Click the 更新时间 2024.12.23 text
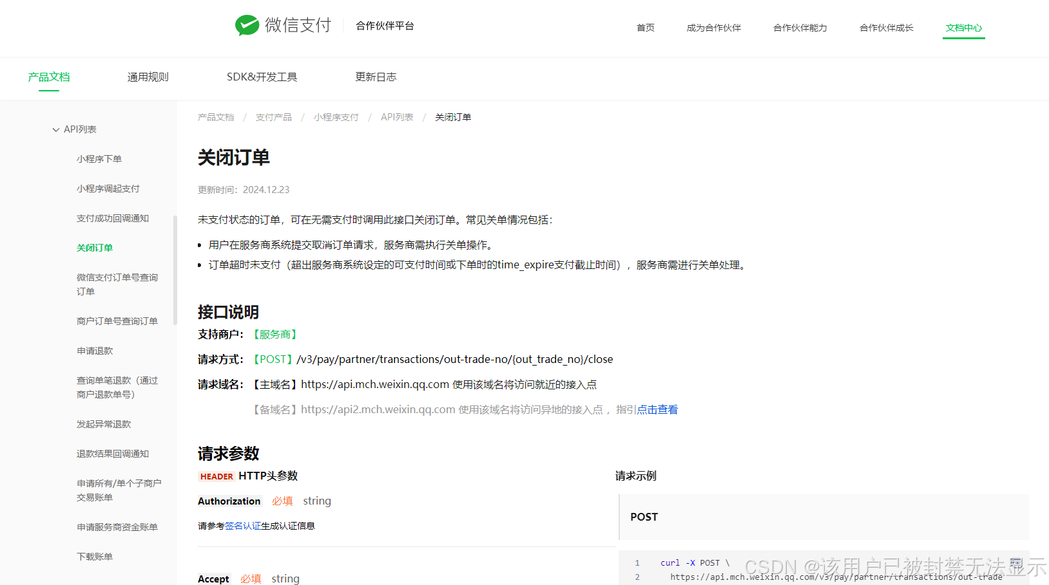This screenshot has height=585, width=1049. pyautogui.click(x=244, y=190)
